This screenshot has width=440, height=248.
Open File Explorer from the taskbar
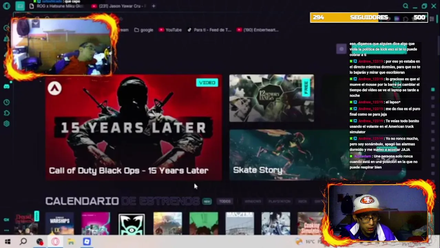pos(71,242)
